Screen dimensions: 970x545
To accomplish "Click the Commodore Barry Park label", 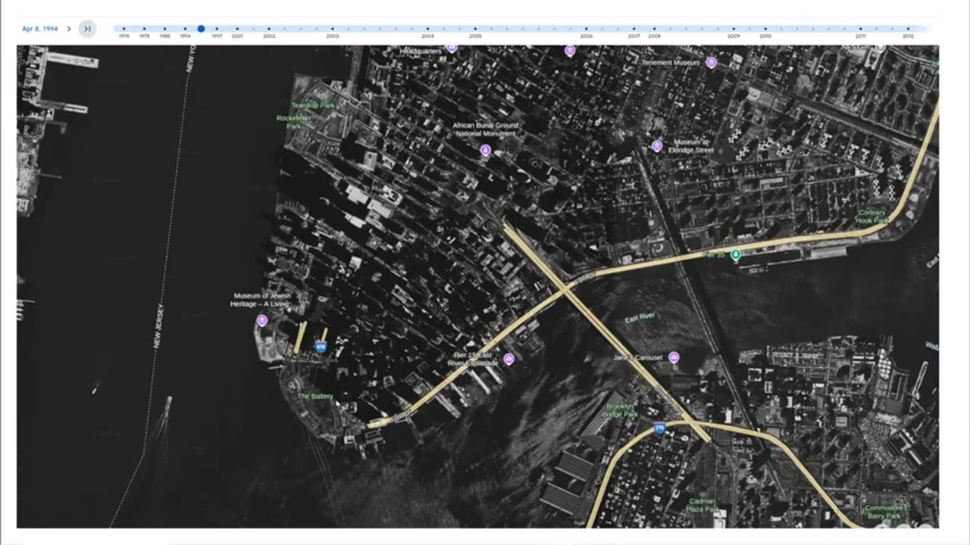I will tap(885, 512).
